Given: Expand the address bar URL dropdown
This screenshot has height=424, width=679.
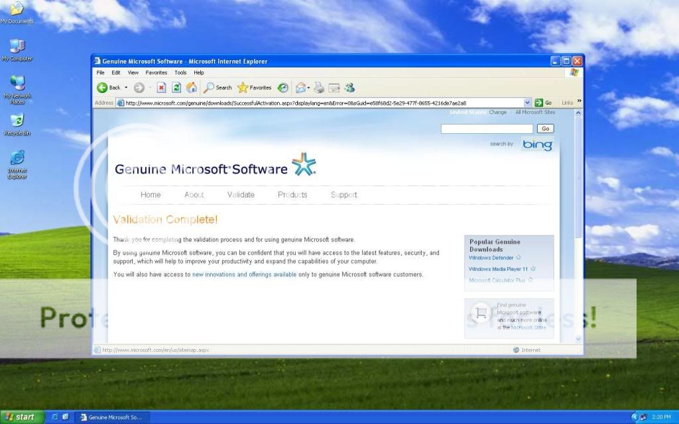Looking at the screenshot, I should [527, 102].
